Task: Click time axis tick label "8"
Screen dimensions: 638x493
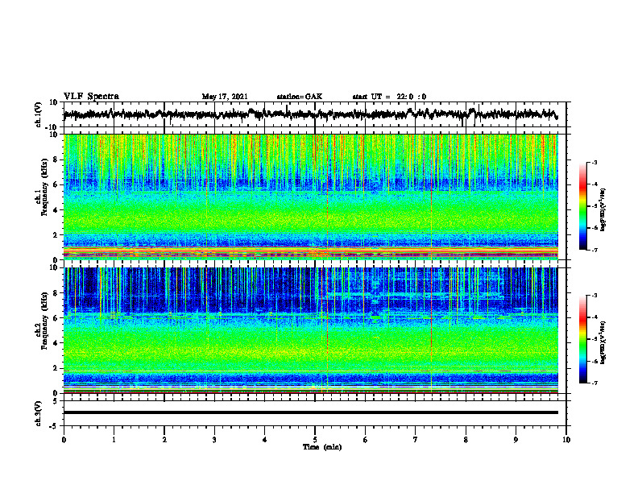Action: click(x=466, y=440)
